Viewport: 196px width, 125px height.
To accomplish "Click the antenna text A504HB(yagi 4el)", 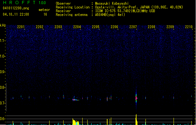I will point(110,15).
